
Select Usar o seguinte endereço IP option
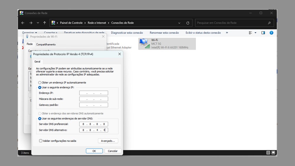click(x=40, y=88)
